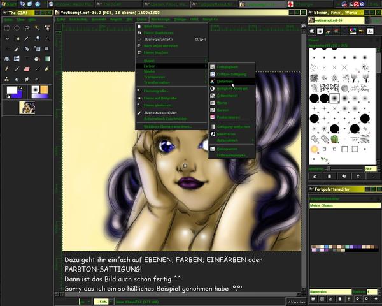Open the image selector dropdown in the Ebenen dock

click(x=367, y=20)
